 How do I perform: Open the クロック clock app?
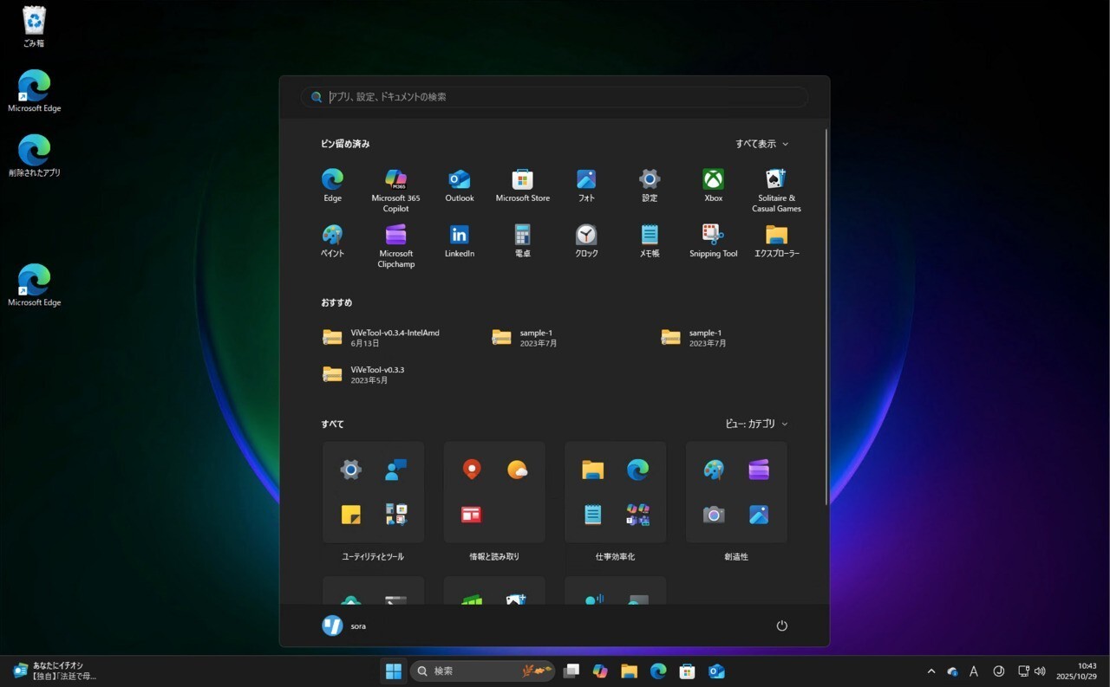click(586, 236)
